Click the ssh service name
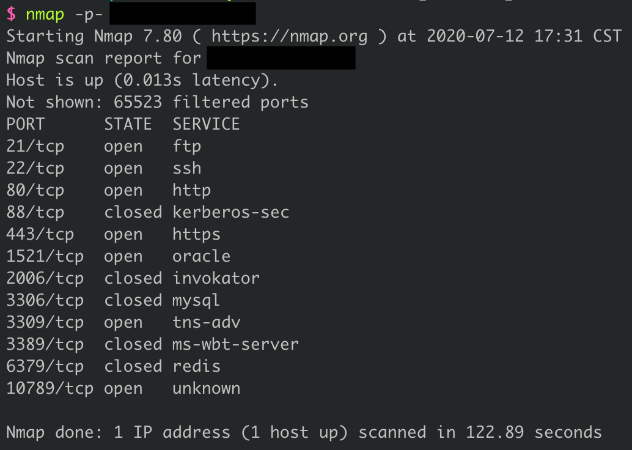This screenshot has height=450, width=632. coord(187,168)
